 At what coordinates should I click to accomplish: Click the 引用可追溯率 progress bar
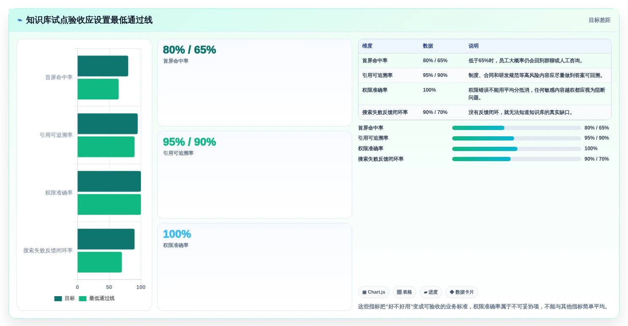tap(517, 138)
